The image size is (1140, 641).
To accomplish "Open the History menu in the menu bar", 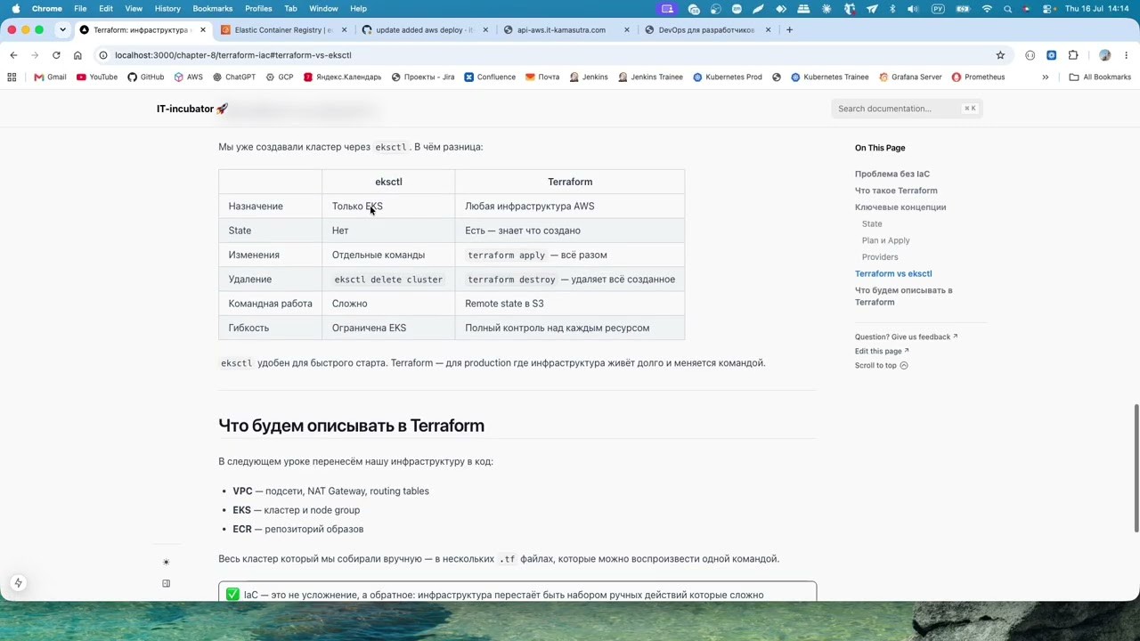I will tap(167, 9).
